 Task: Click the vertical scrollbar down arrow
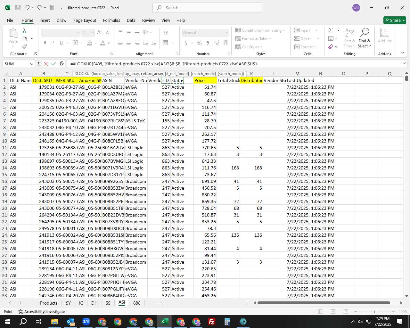click(x=406, y=296)
